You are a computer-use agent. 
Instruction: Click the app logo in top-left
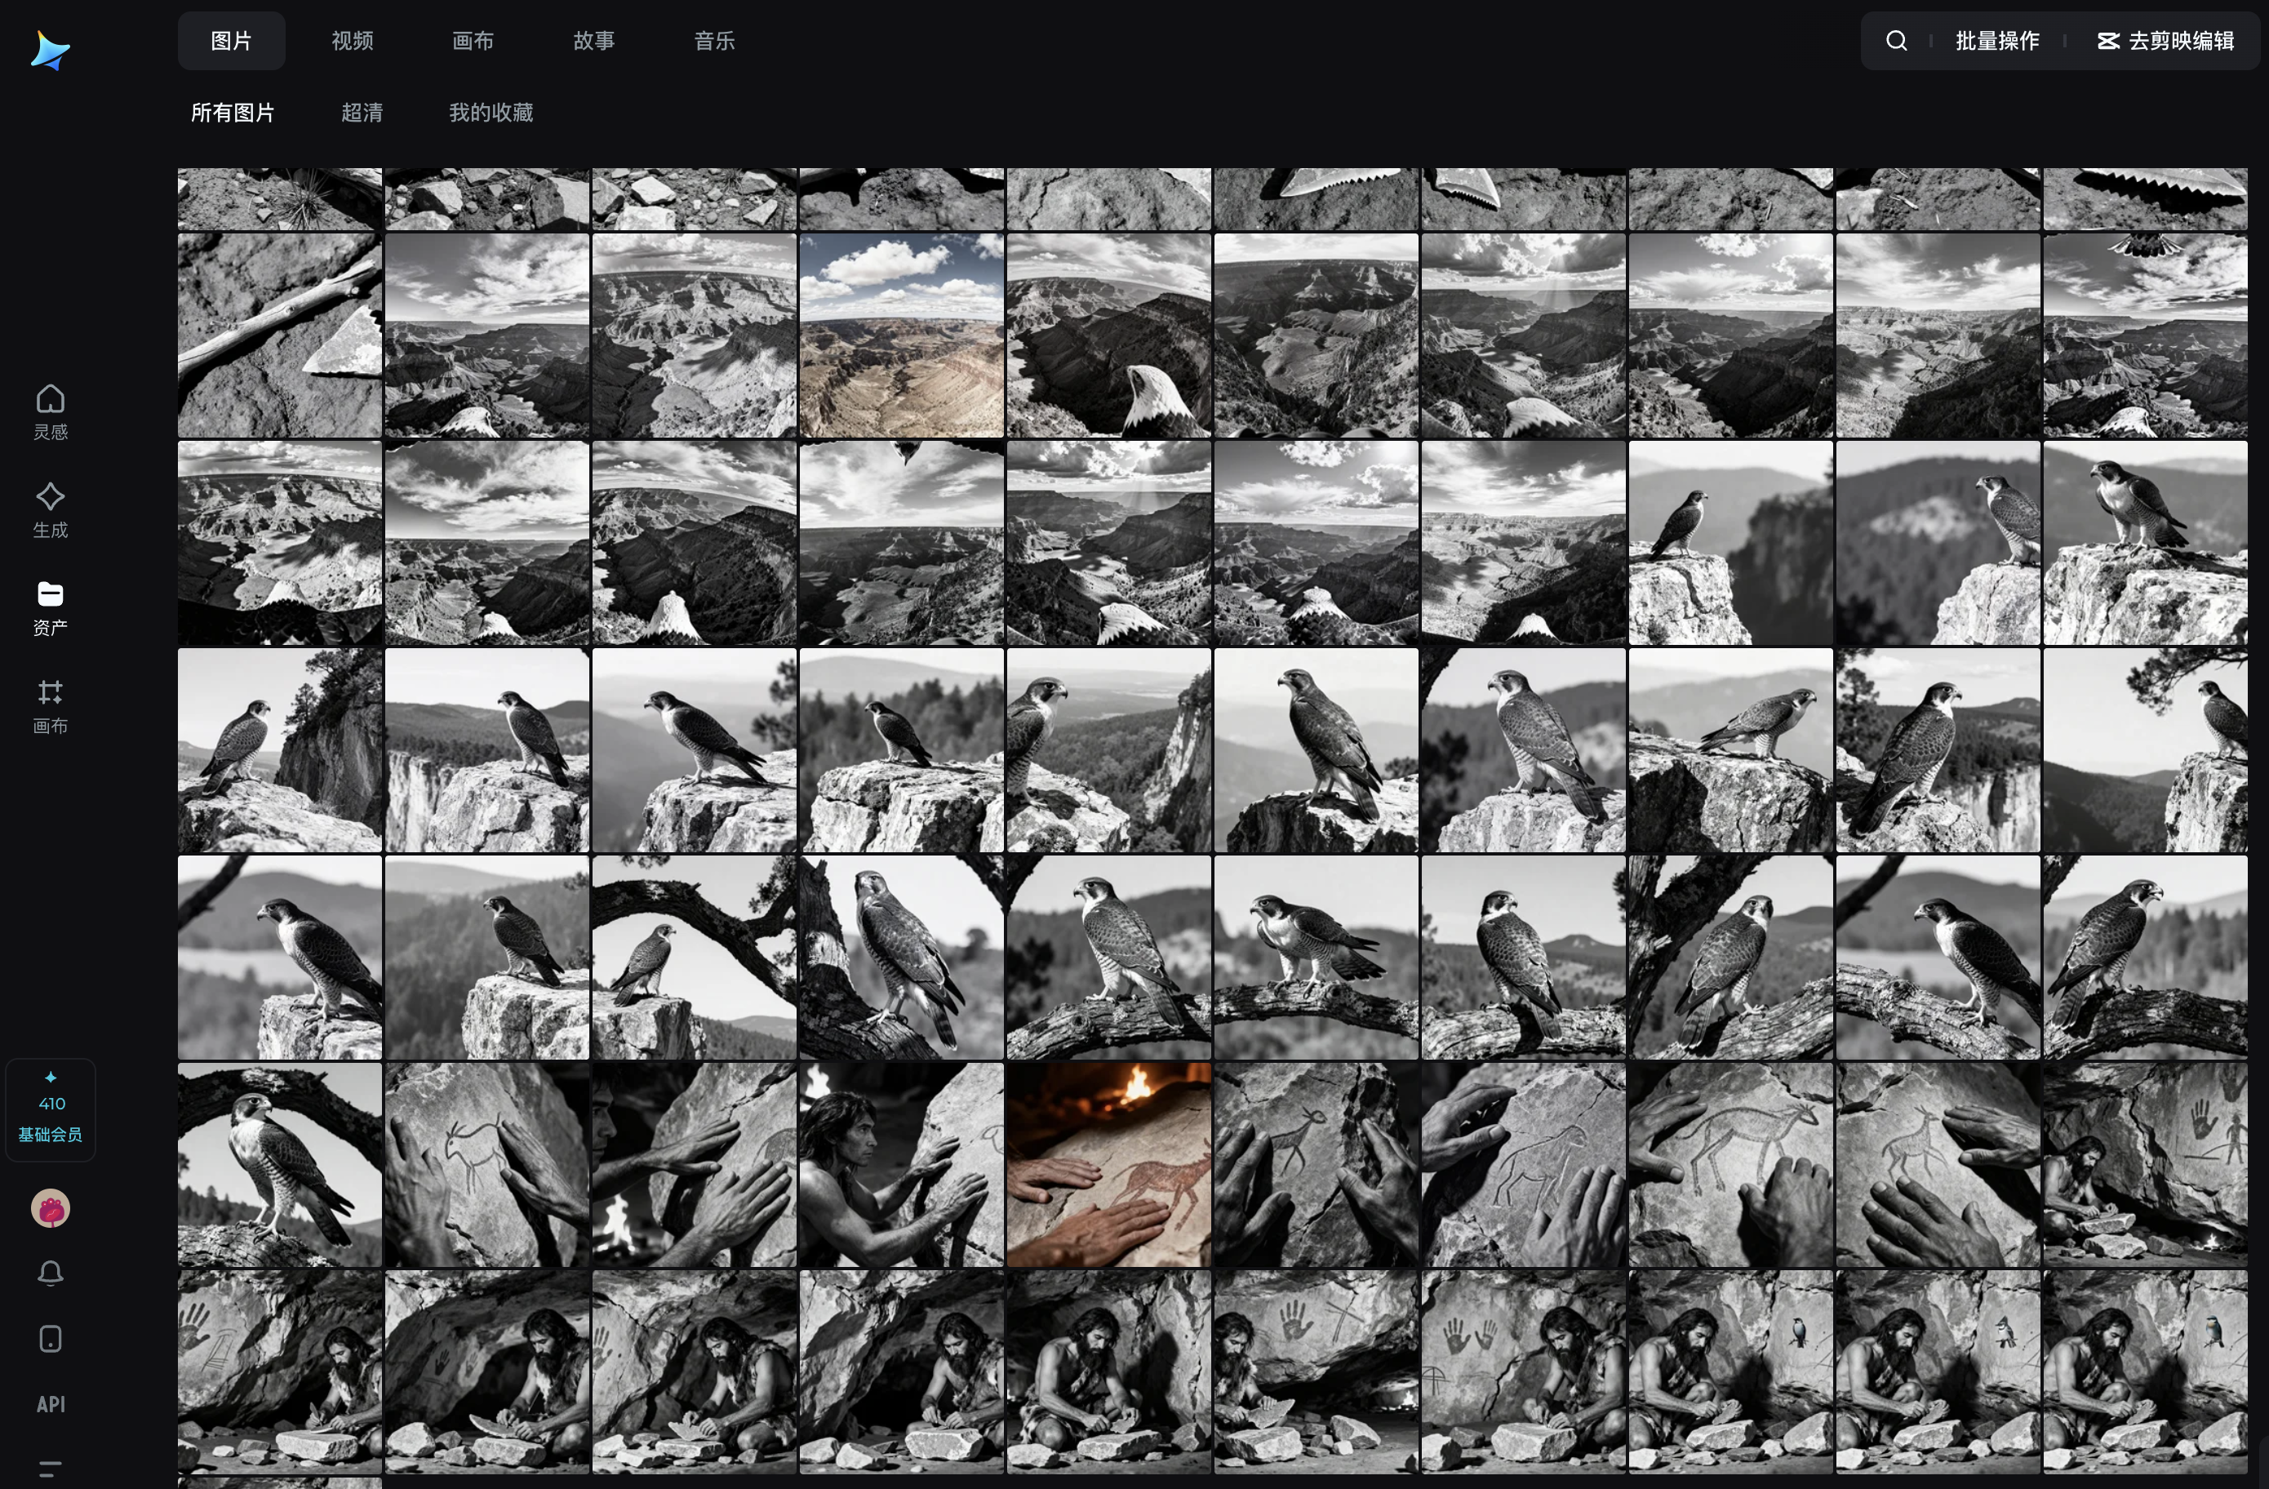click(50, 51)
